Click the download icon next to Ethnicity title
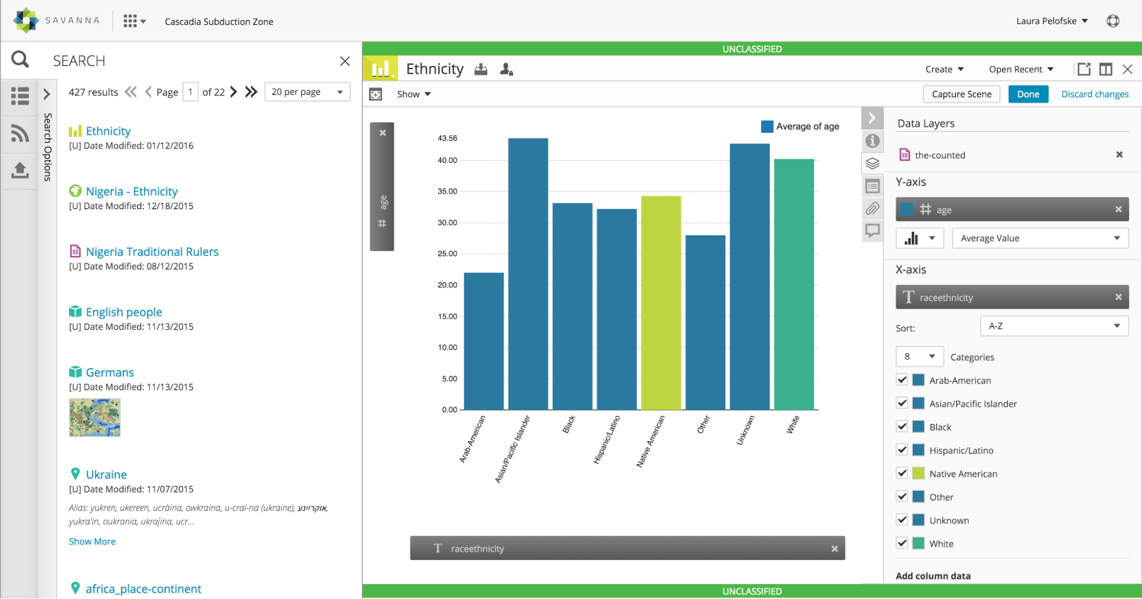 tap(481, 69)
